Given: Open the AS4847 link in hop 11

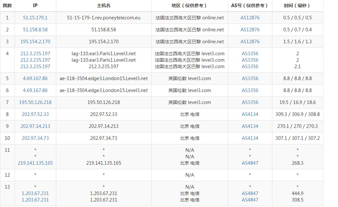Looking at the screenshot, I should [x=250, y=163].
